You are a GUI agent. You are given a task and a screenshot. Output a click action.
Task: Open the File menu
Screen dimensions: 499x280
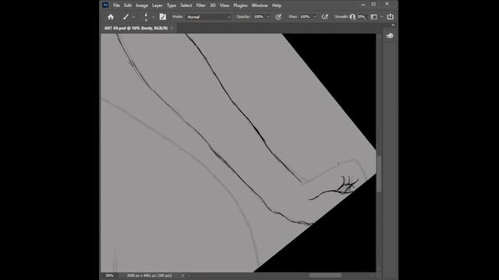[x=116, y=5]
